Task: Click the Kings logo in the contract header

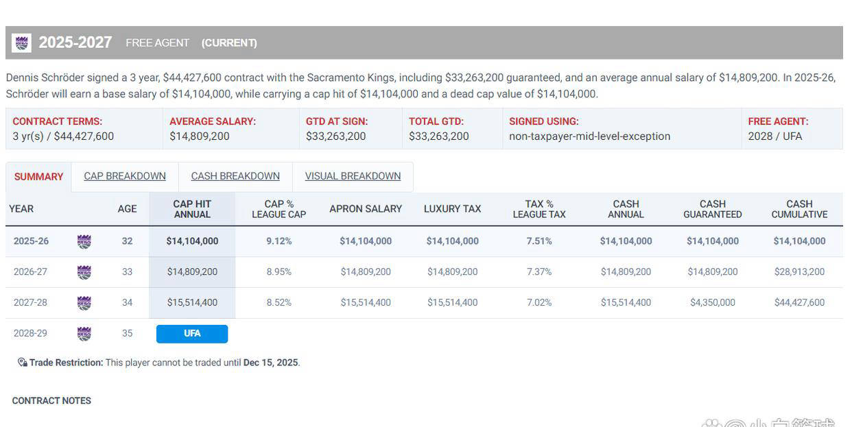Action: point(22,42)
